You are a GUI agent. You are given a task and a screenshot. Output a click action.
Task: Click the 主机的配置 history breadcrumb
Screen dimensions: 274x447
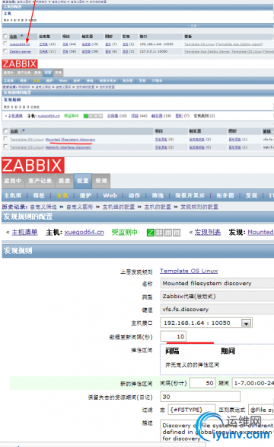(158, 207)
